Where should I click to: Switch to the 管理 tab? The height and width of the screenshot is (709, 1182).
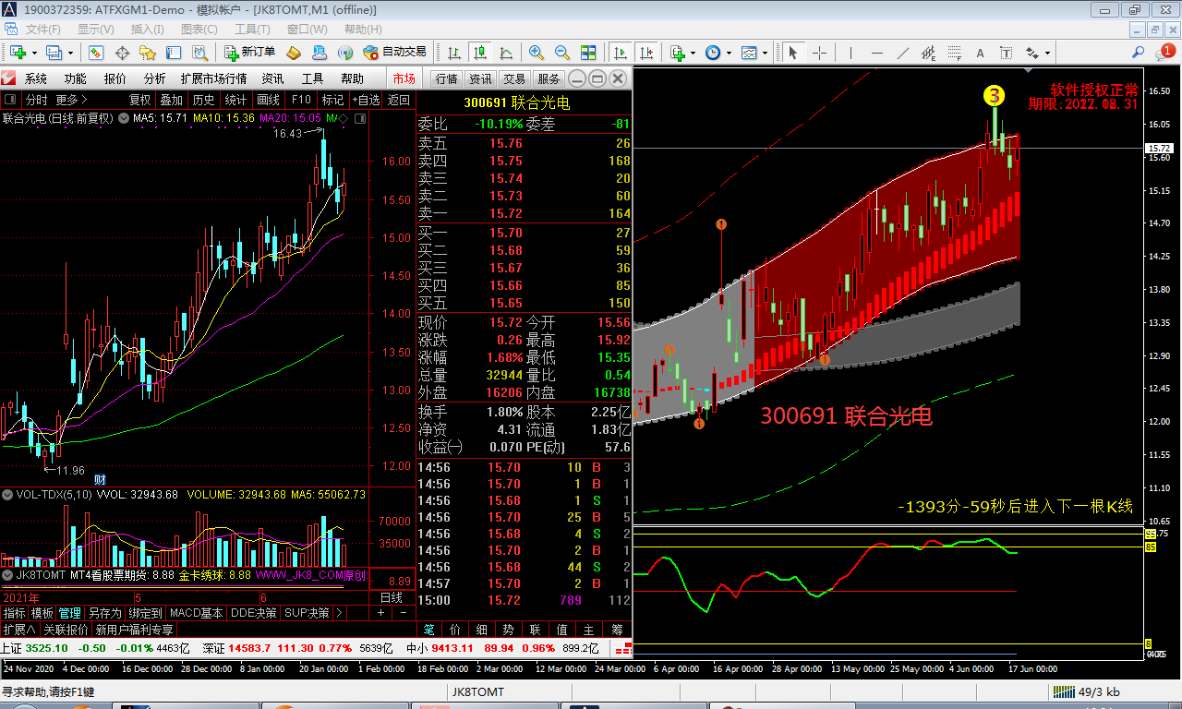(70, 613)
